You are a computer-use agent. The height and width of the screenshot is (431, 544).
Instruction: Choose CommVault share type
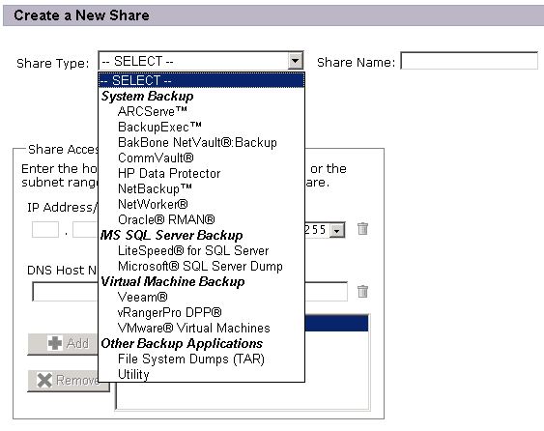pos(201,158)
